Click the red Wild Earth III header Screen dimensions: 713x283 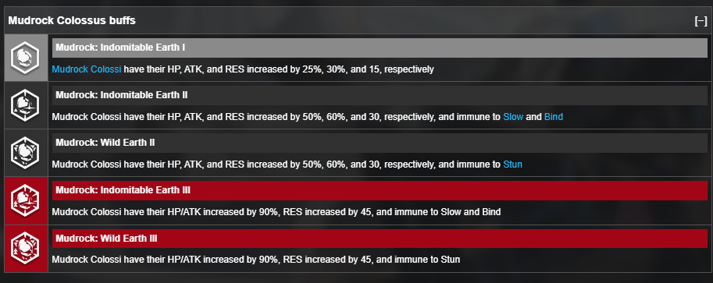click(380, 239)
